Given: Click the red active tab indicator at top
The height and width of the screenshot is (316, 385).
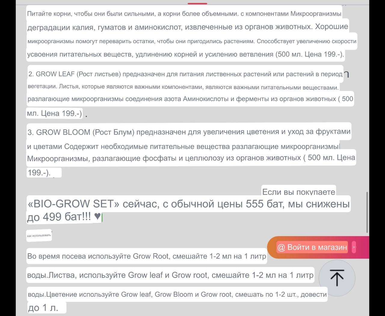Looking at the screenshot, I should (197, 3).
